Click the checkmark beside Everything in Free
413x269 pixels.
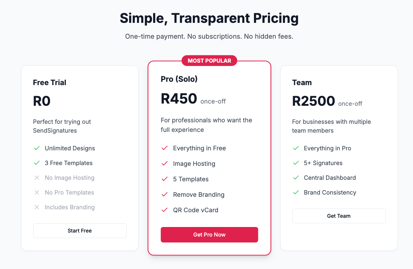point(164,148)
